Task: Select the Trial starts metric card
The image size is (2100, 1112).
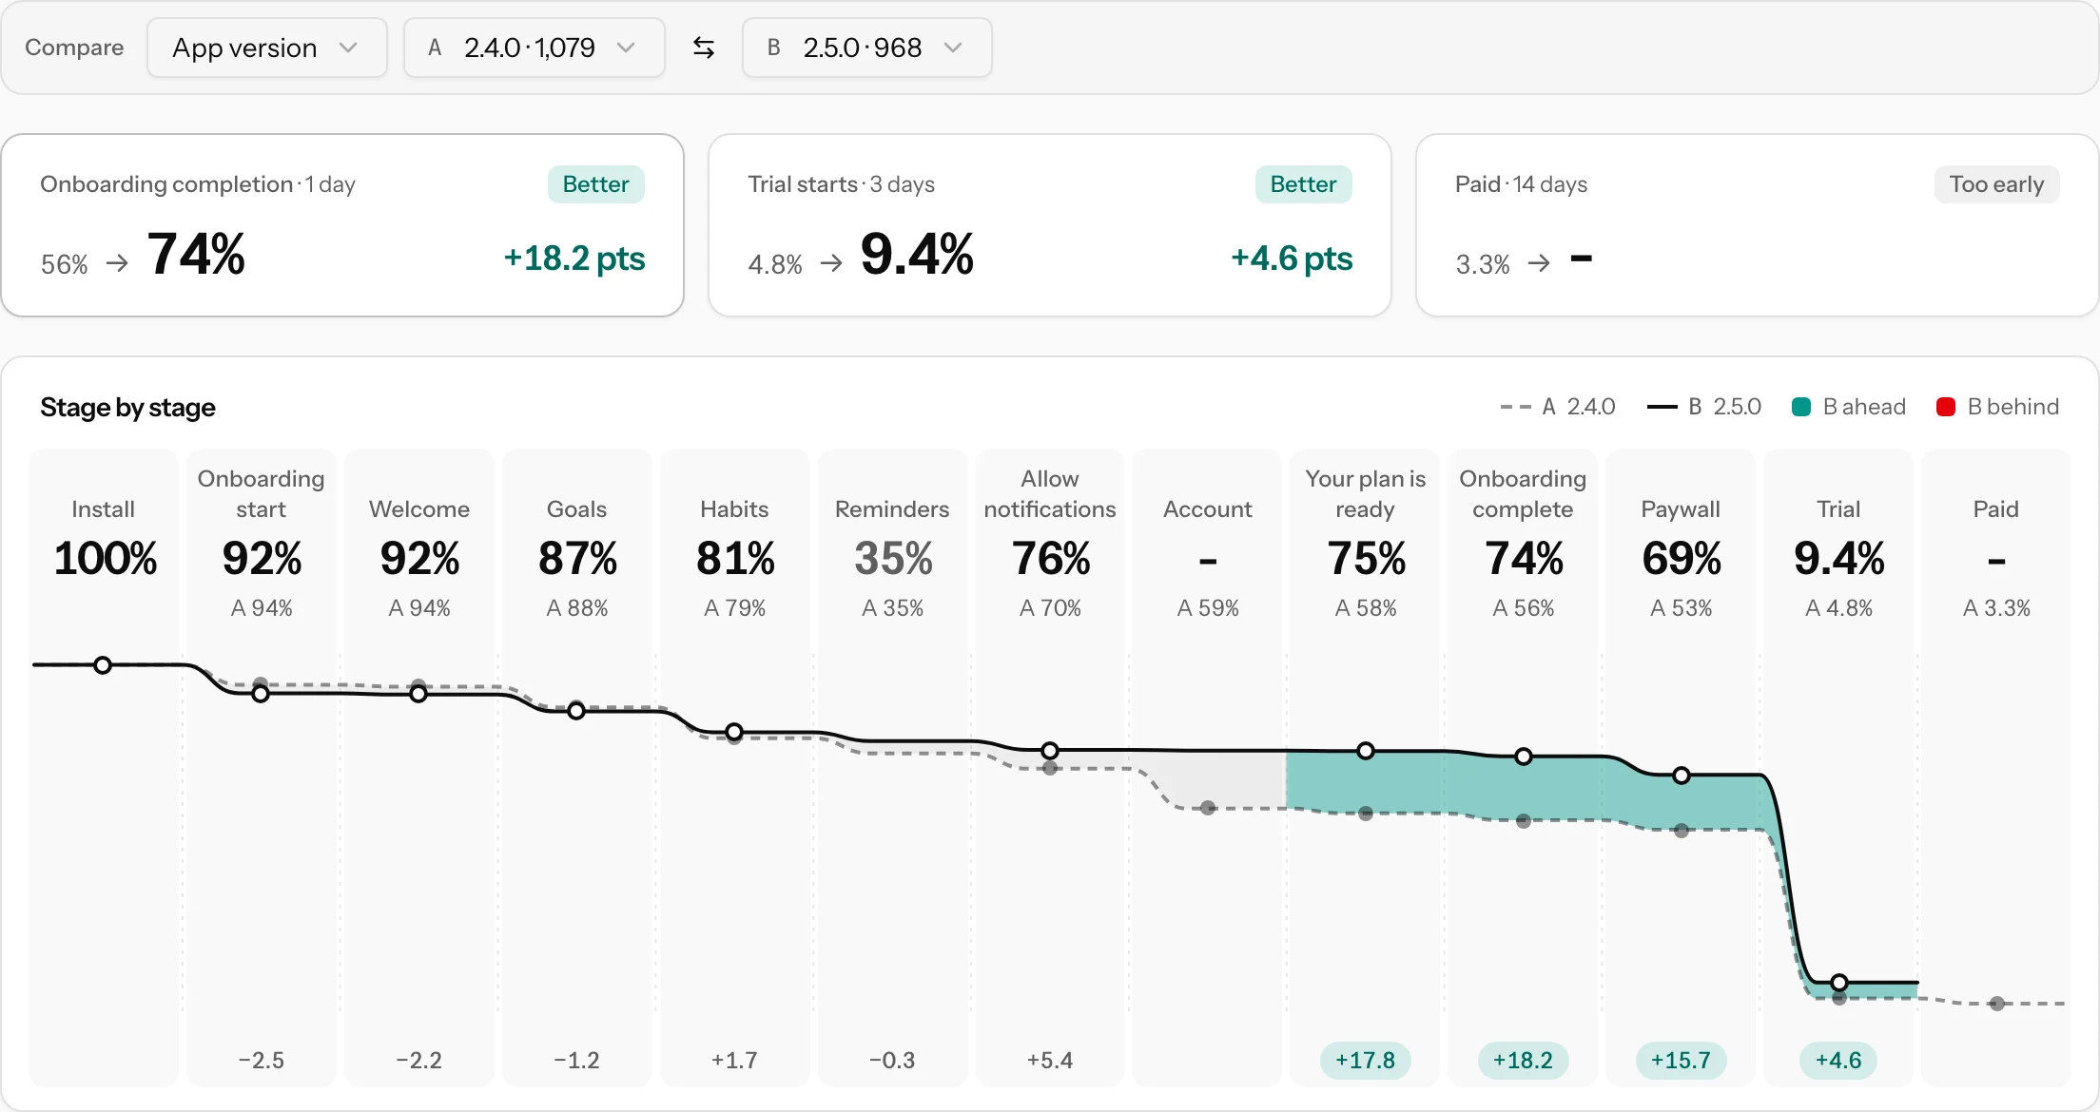Action: (x=1050, y=225)
